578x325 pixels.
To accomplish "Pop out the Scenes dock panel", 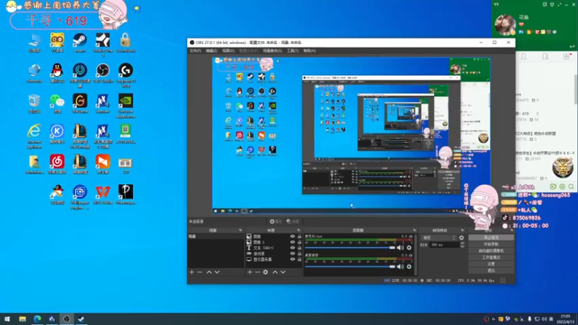I will (241, 230).
